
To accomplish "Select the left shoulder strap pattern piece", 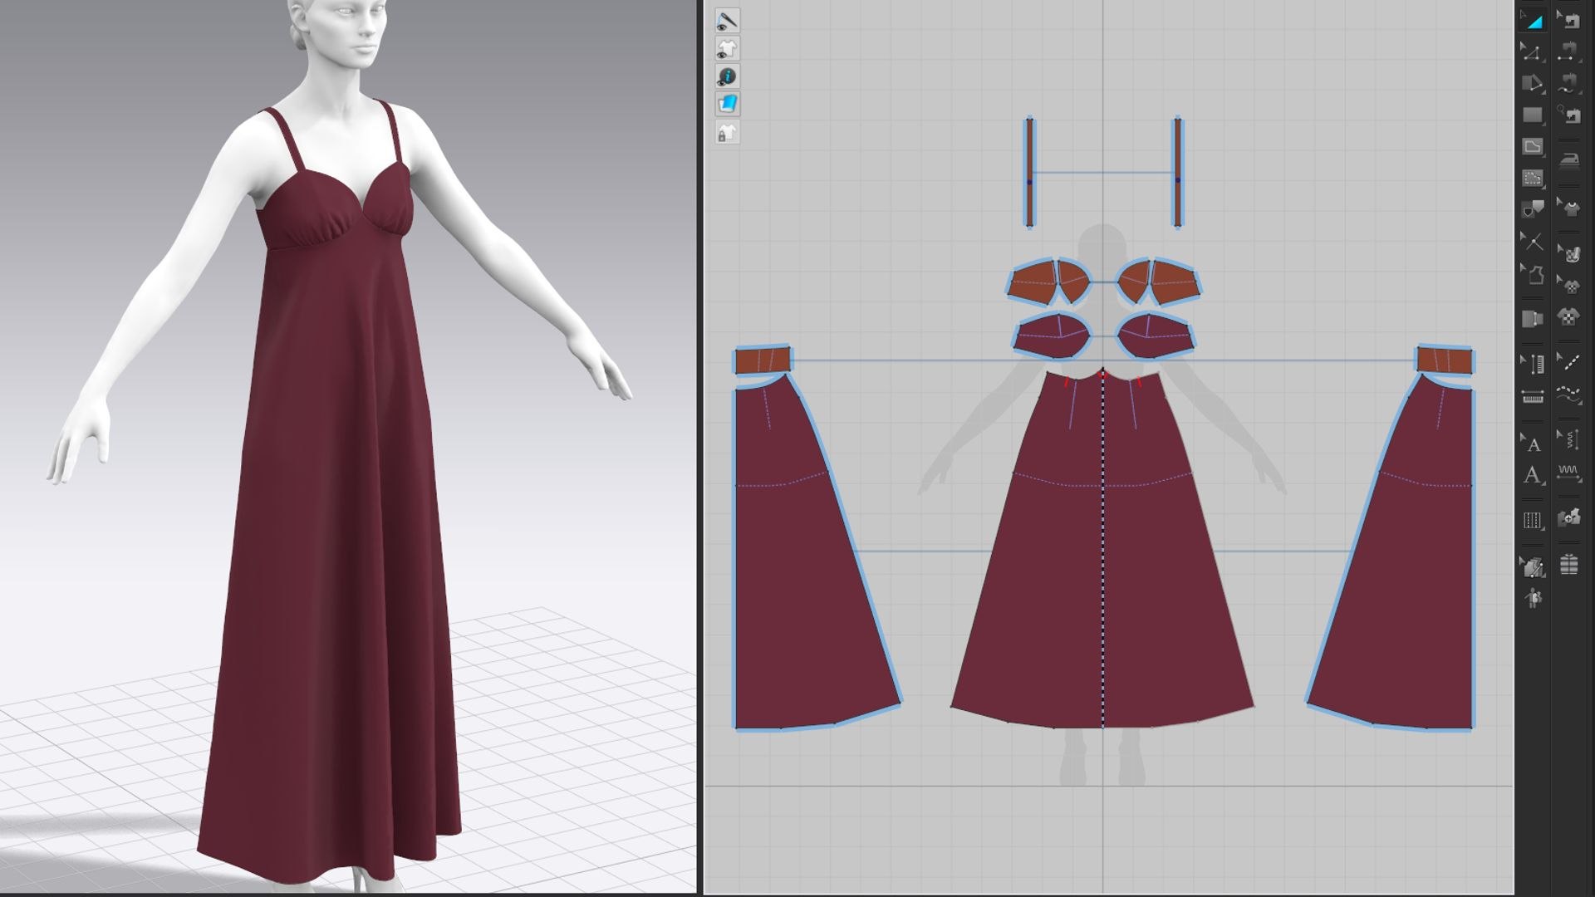I will coord(1030,172).
